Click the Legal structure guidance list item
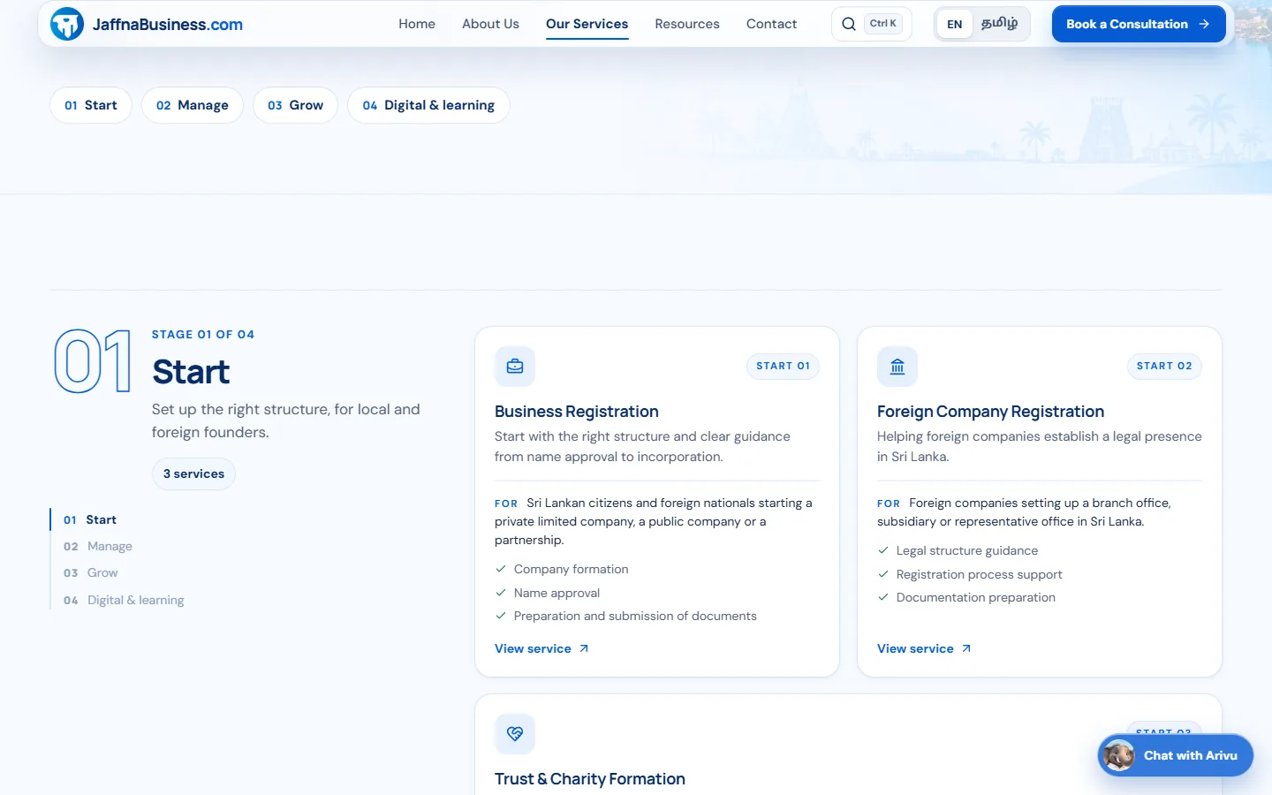 tap(967, 550)
